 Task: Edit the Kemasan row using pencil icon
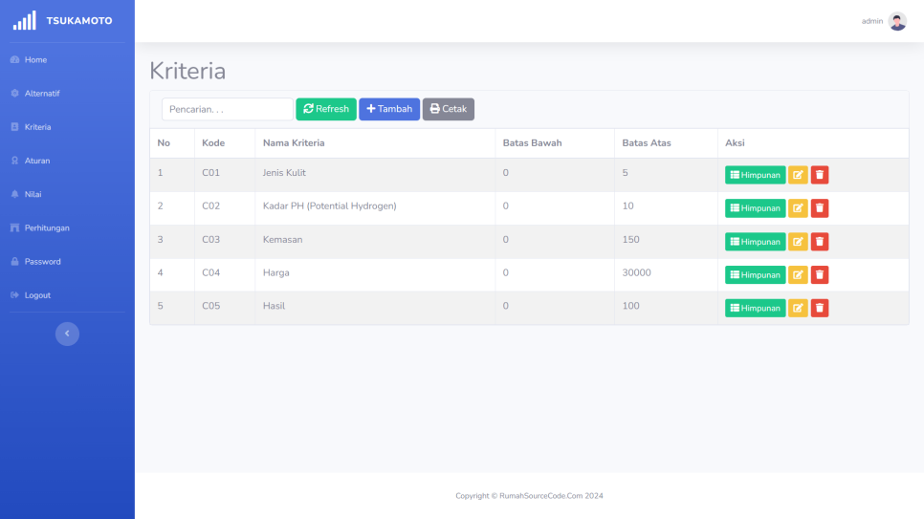(798, 242)
